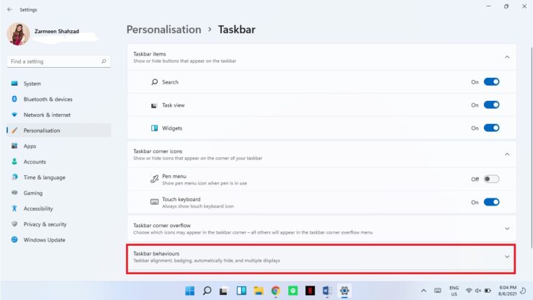Viewport: 533px width, 300px height.
Task: Open Google Chrome from the taskbar
Action: 276,291
